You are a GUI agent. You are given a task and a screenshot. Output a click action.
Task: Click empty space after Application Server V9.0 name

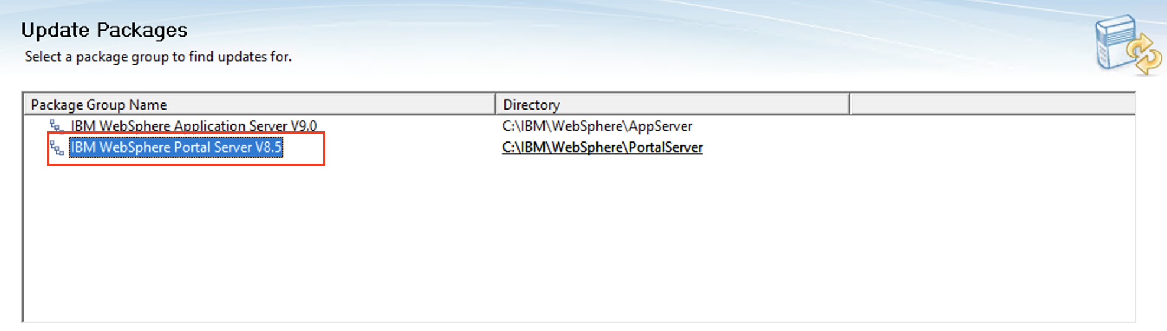click(x=408, y=126)
